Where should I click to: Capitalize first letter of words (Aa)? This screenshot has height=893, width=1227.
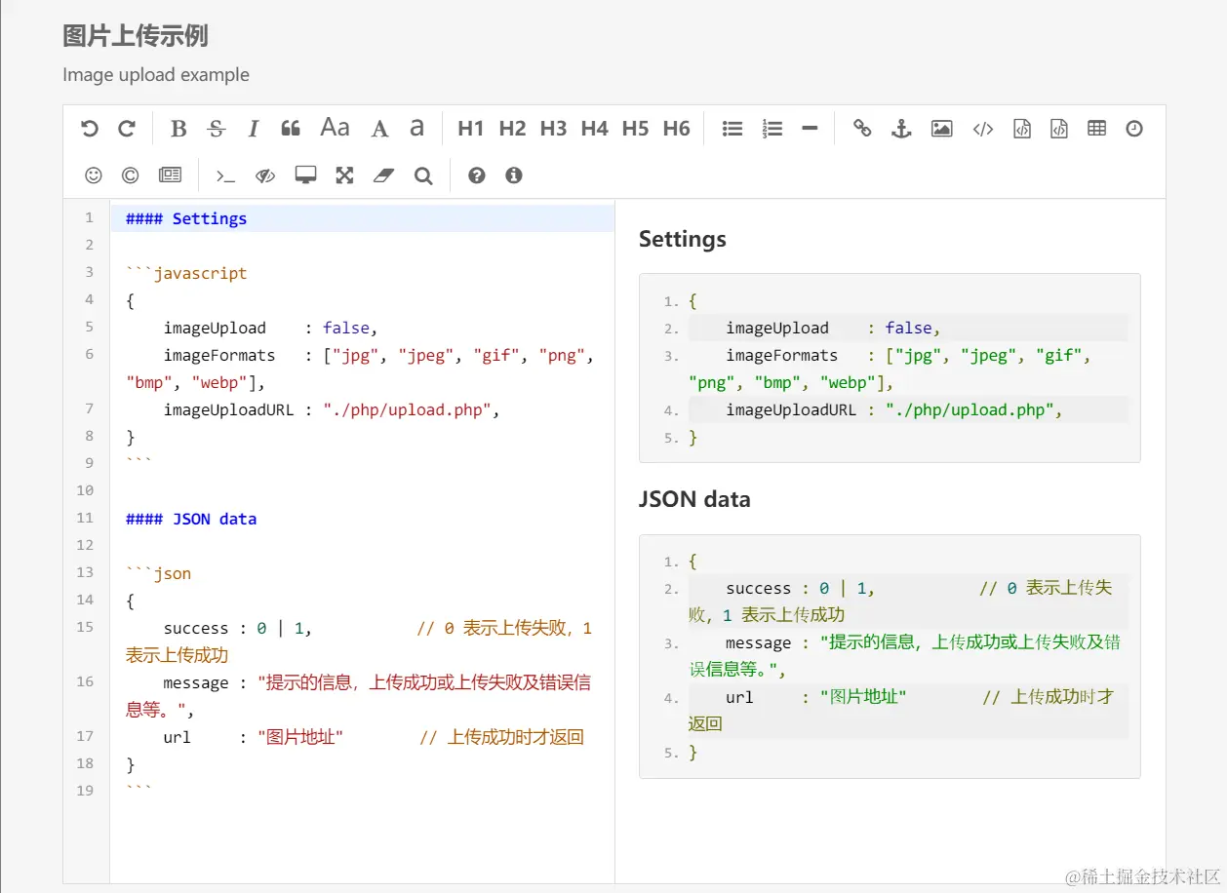click(x=335, y=128)
